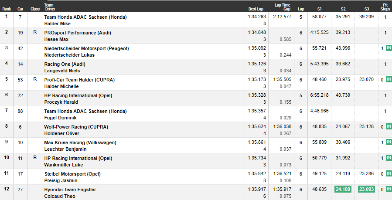Click the R class marker for car 19
The height and width of the screenshot is (200, 392).
tap(35, 32)
